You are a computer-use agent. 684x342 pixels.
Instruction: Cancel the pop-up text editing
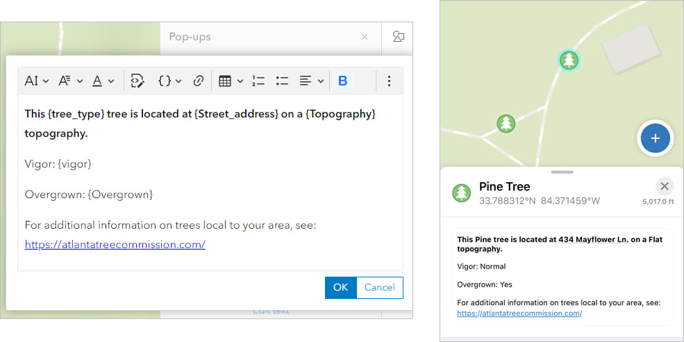click(x=380, y=287)
